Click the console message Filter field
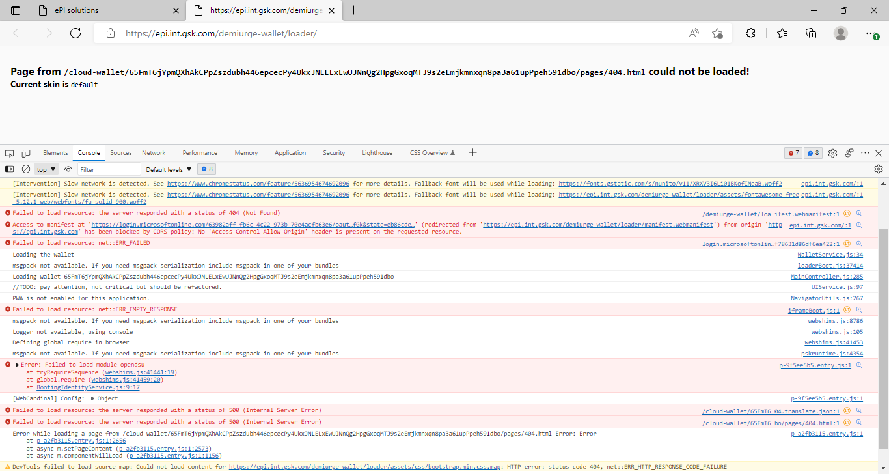This screenshot has height=474, width=889. (x=109, y=169)
